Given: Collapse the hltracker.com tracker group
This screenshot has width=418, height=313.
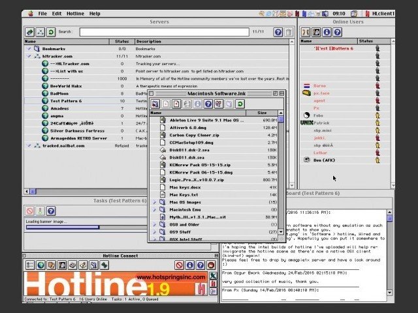Looking at the screenshot, I should pyautogui.click(x=29, y=56).
